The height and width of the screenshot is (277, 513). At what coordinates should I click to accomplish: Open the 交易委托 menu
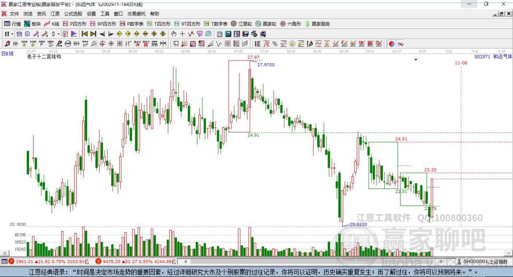(136, 13)
